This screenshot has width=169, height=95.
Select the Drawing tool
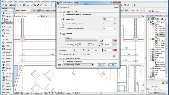(x=7, y=49)
